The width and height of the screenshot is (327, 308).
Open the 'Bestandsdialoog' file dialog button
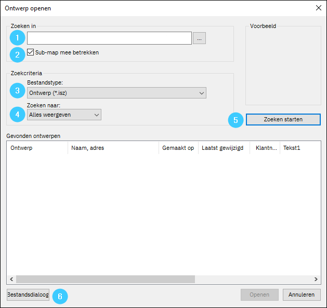pyautogui.click(x=28, y=295)
